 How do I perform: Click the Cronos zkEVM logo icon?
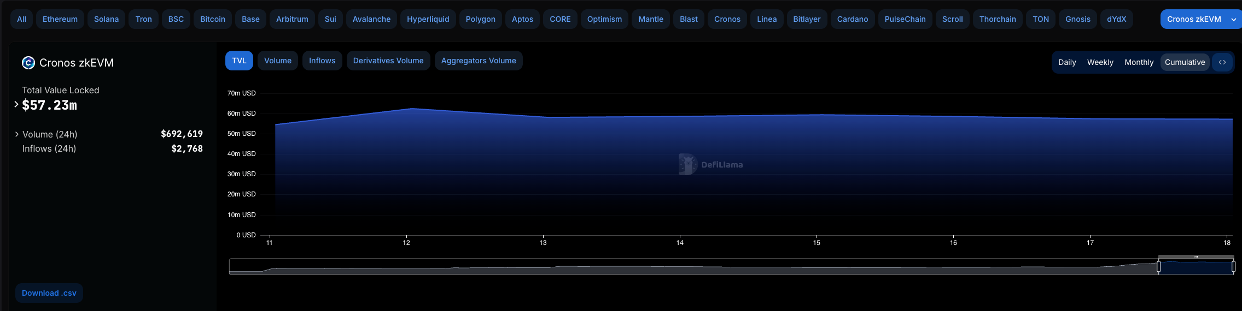click(x=28, y=63)
